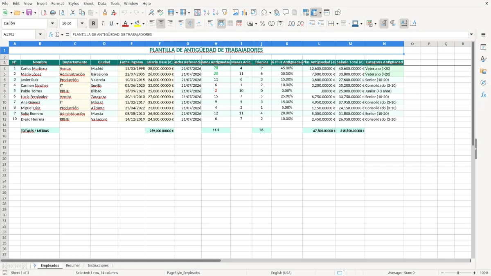Toggle Center Horizontally alignment
The height and width of the screenshot is (276, 491).
[161, 24]
